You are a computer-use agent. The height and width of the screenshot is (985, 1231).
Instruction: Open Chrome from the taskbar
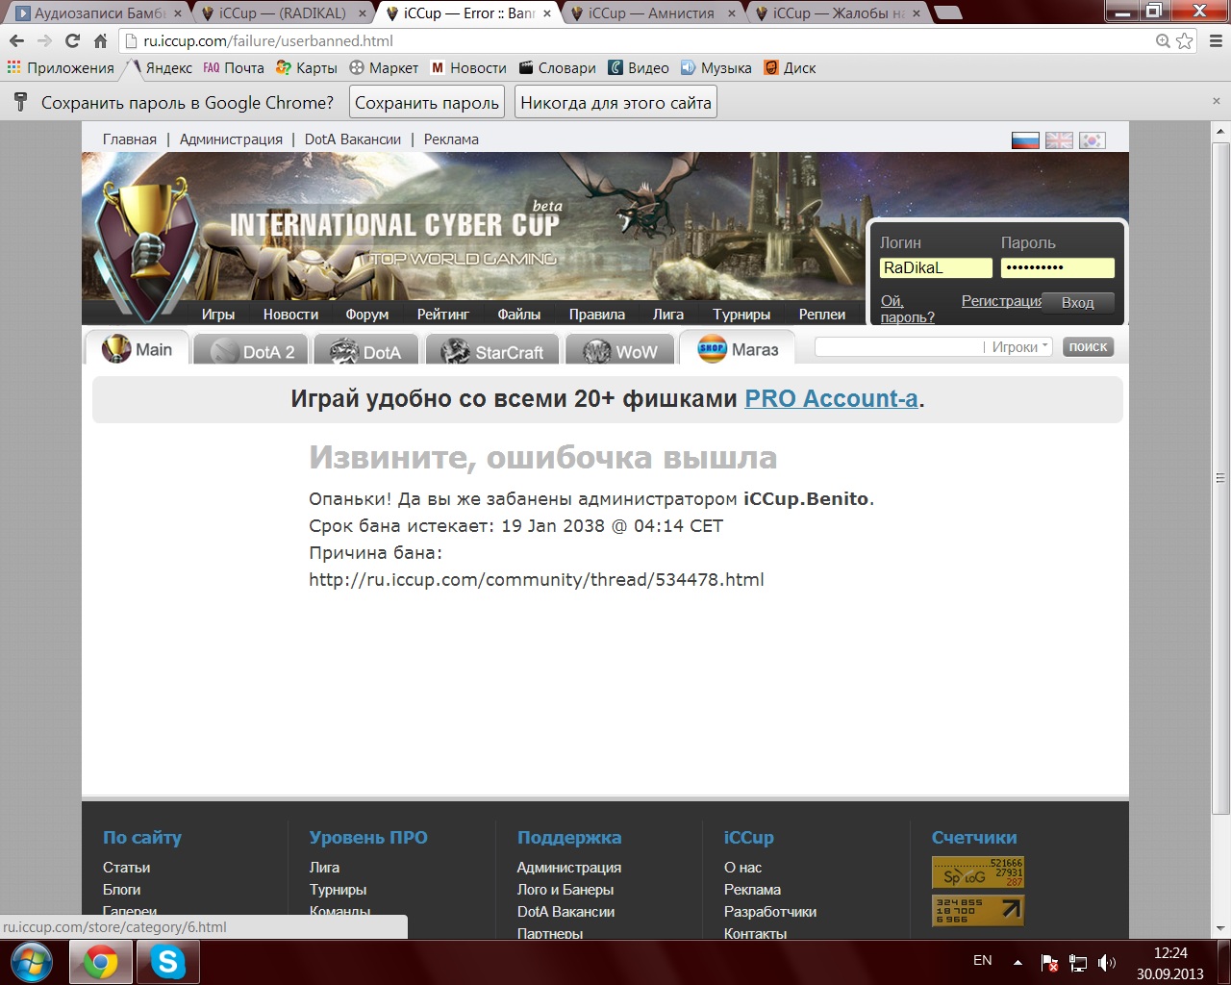point(100,962)
